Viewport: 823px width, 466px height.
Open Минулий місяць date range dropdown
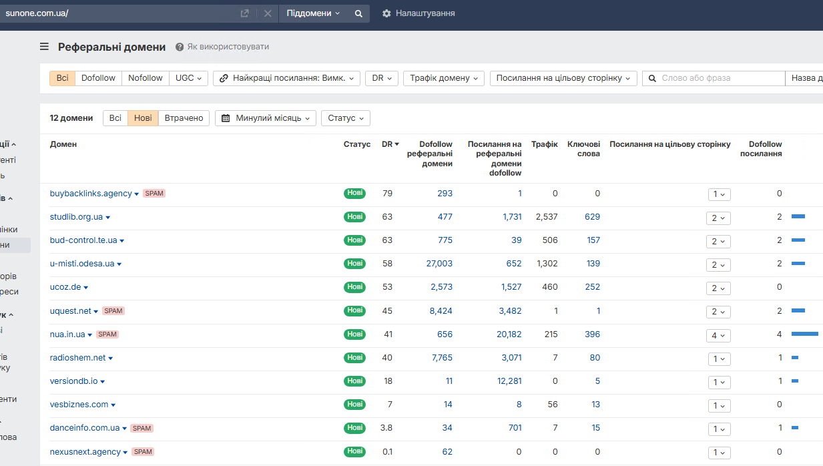[x=266, y=118]
